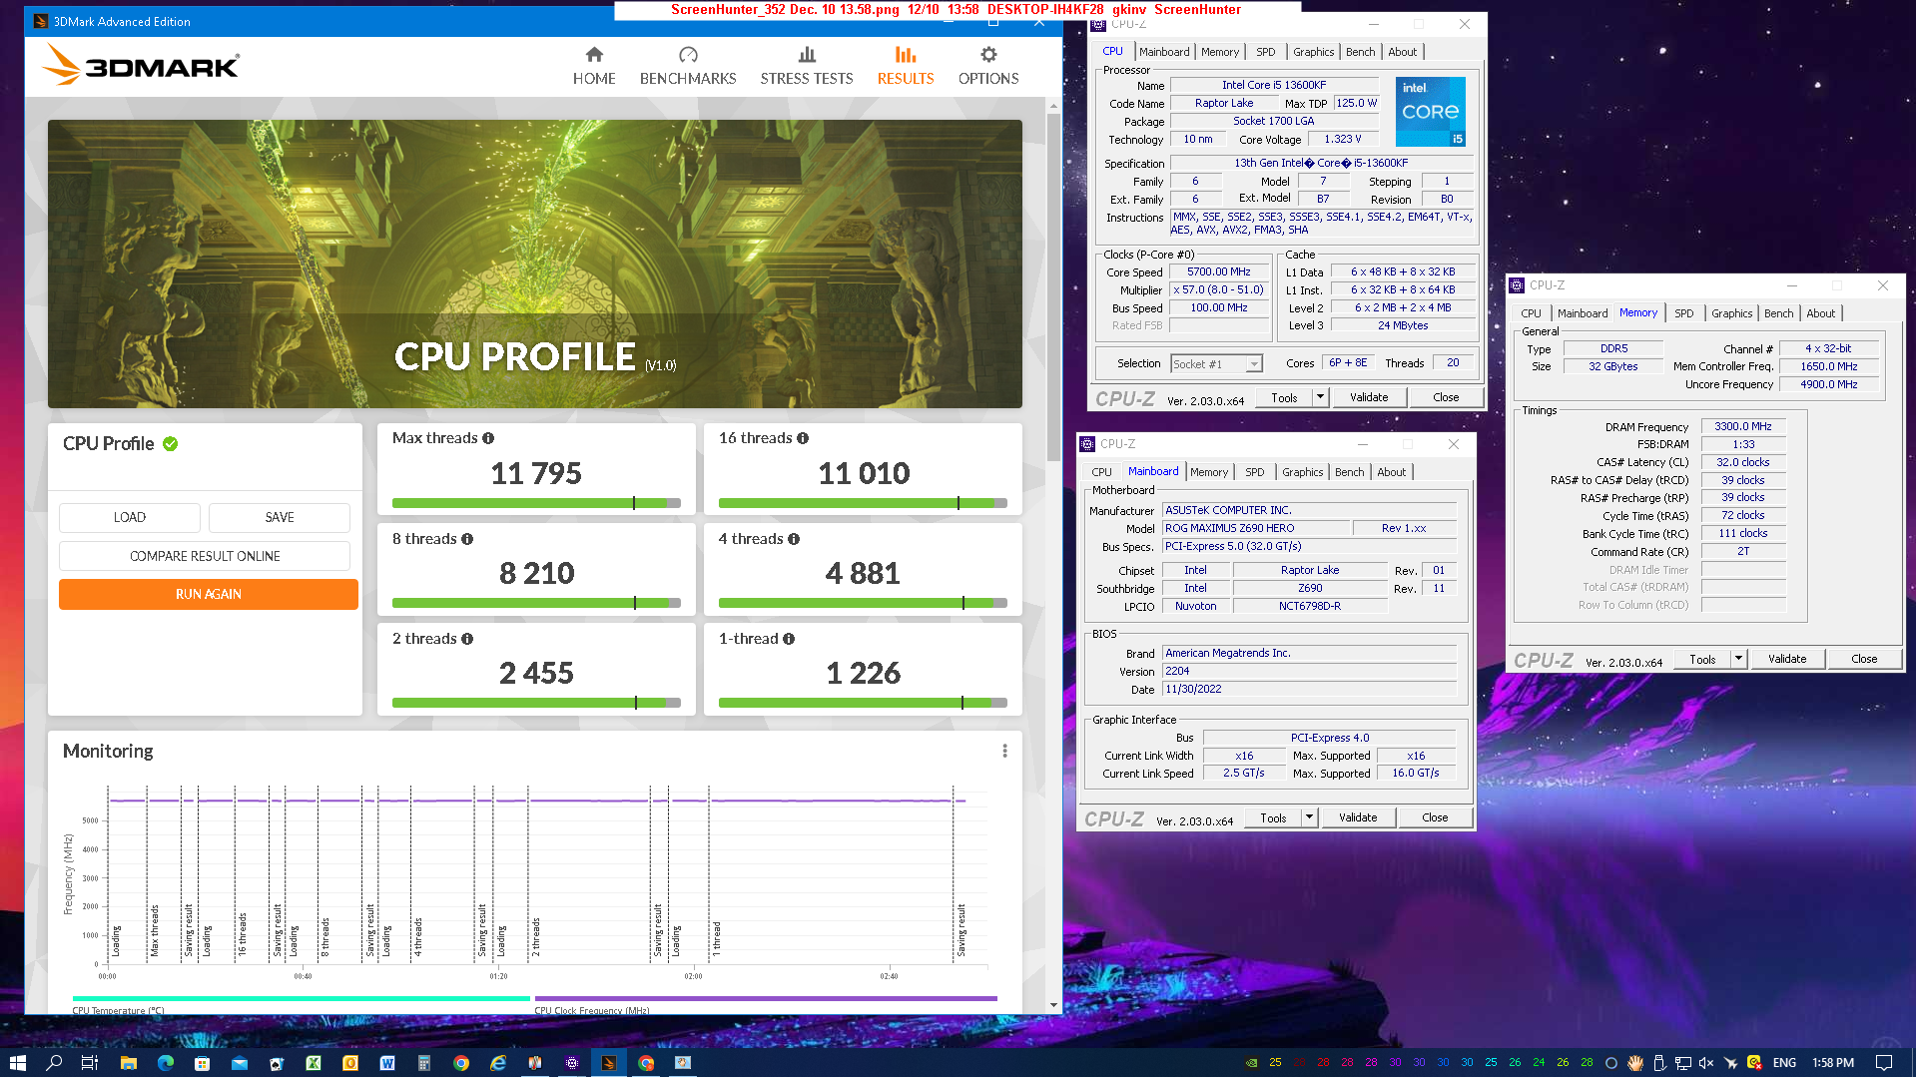Viewport: 1916px width, 1077px height.
Task: Click info icon next to 16 threads
Action: pyautogui.click(x=803, y=438)
